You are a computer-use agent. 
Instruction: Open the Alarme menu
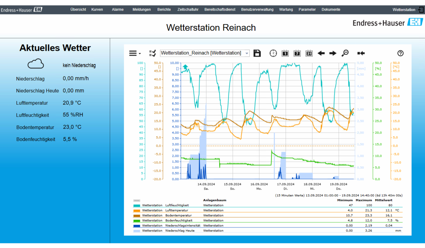coord(118,10)
